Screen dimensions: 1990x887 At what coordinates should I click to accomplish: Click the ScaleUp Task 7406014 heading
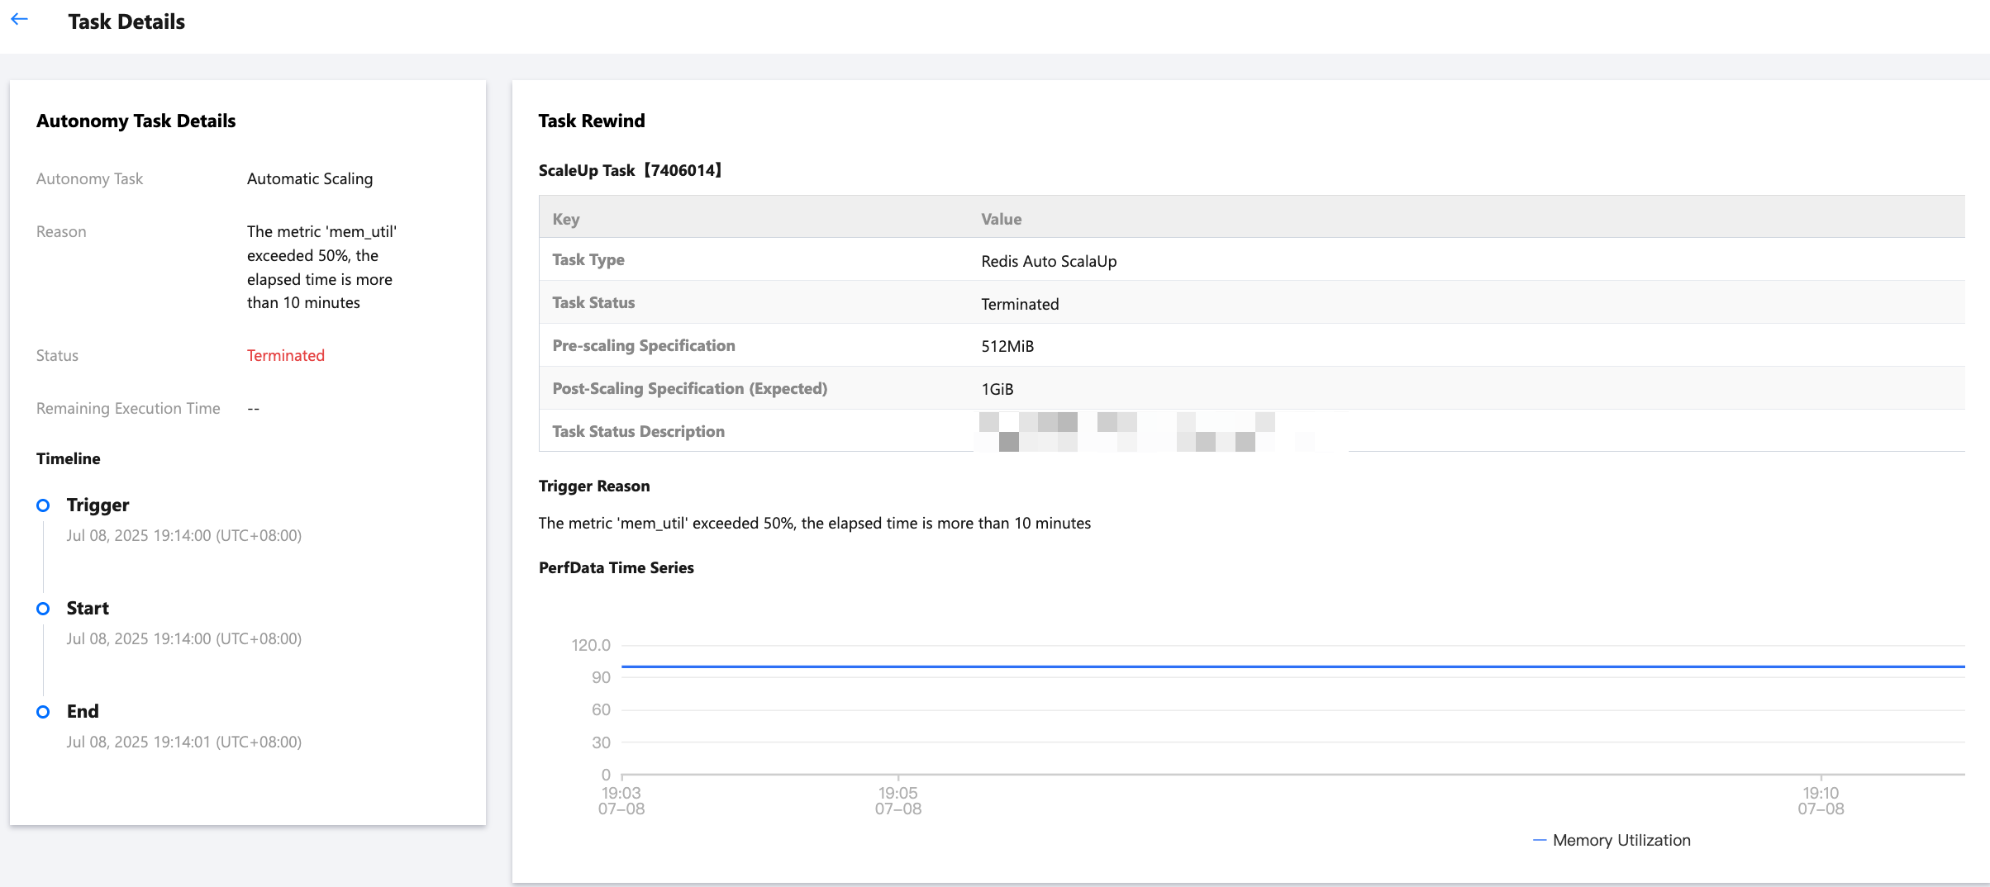(630, 171)
